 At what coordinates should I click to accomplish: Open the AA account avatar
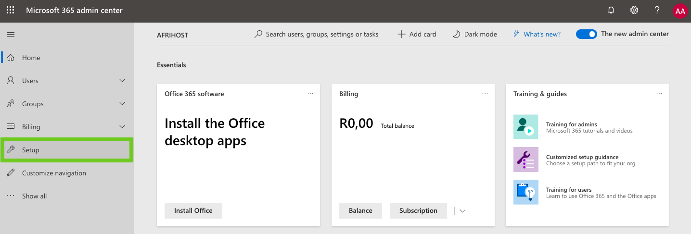click(679, 11)
